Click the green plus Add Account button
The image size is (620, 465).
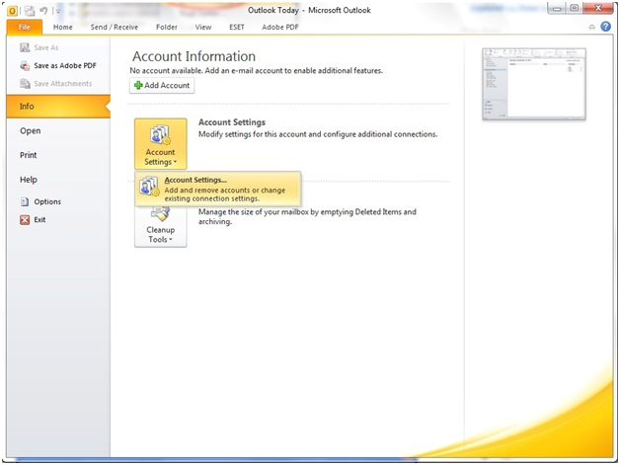pos(162,85)
